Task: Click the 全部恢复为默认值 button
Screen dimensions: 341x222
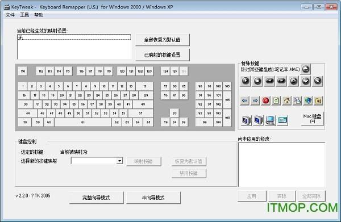Action: (x=162, y=40)
